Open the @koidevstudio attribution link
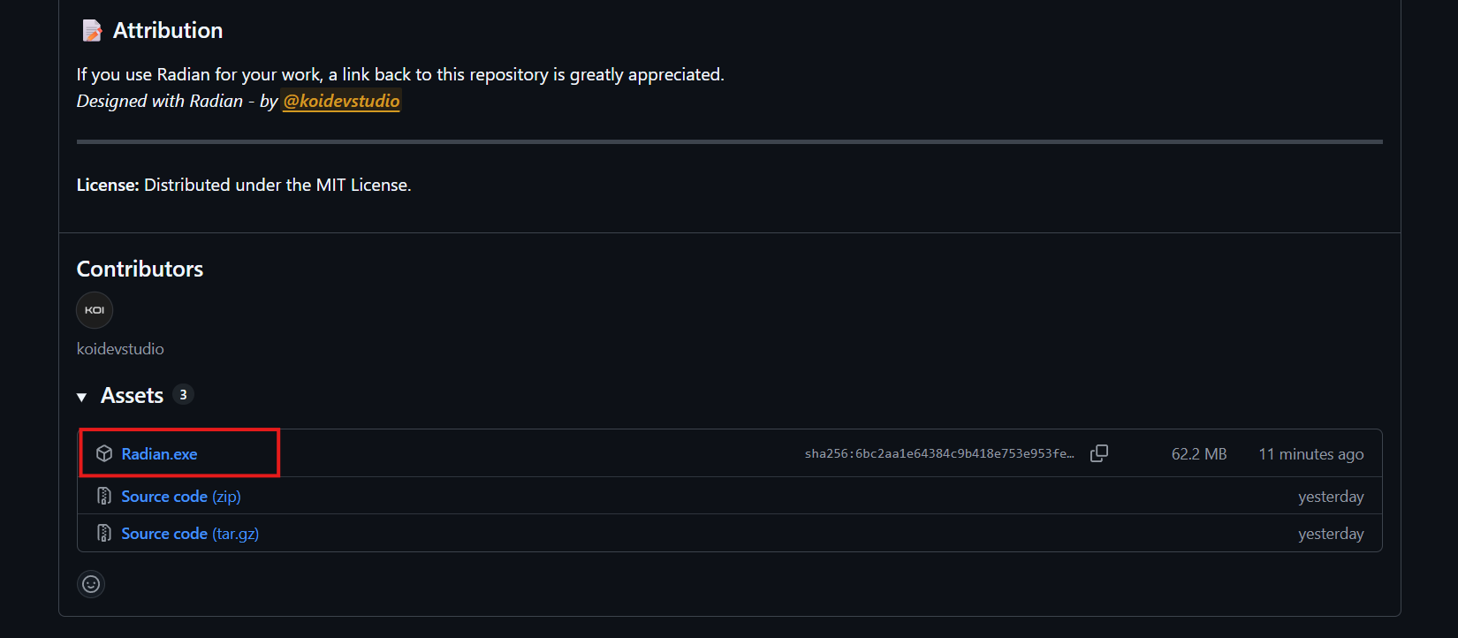 pyautogui.click(x=341, y=101)
